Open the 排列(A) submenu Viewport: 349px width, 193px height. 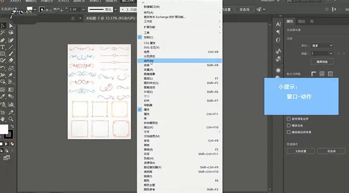(180, 12)
